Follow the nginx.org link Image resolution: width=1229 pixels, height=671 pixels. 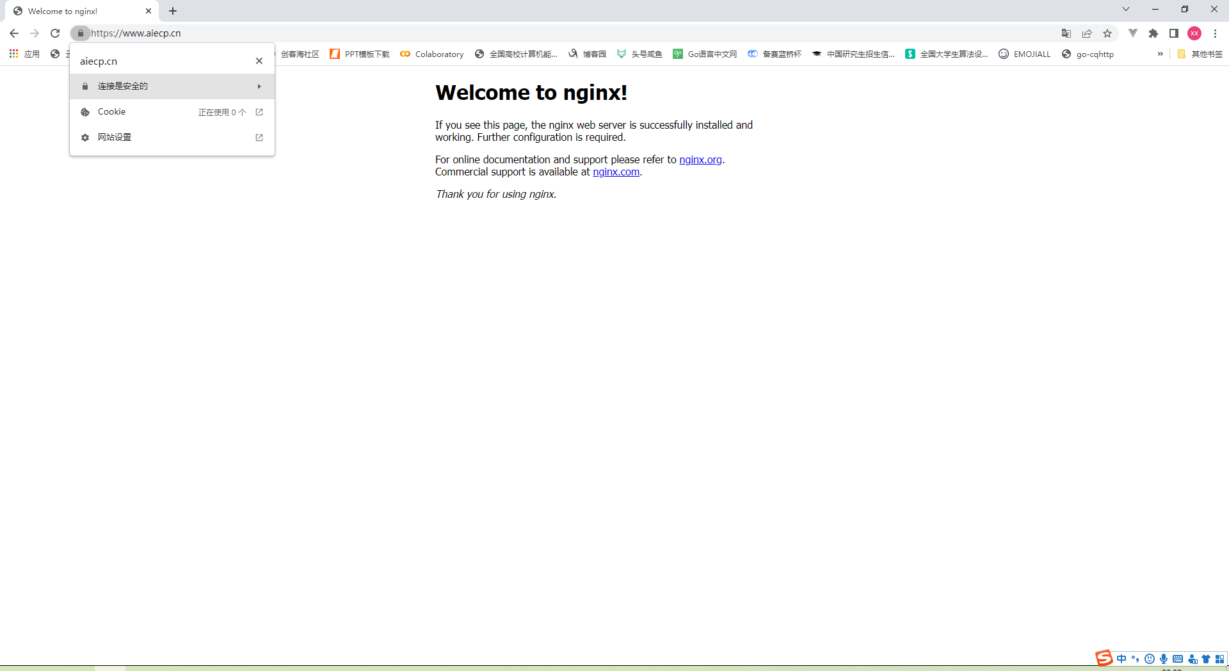[x=700, y=159]
